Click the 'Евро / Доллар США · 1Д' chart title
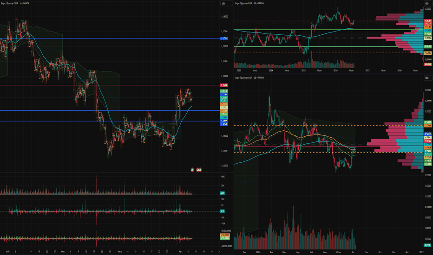Image resolution: width=433 pixels, height=255 pixels. click(x=249, y=78)
